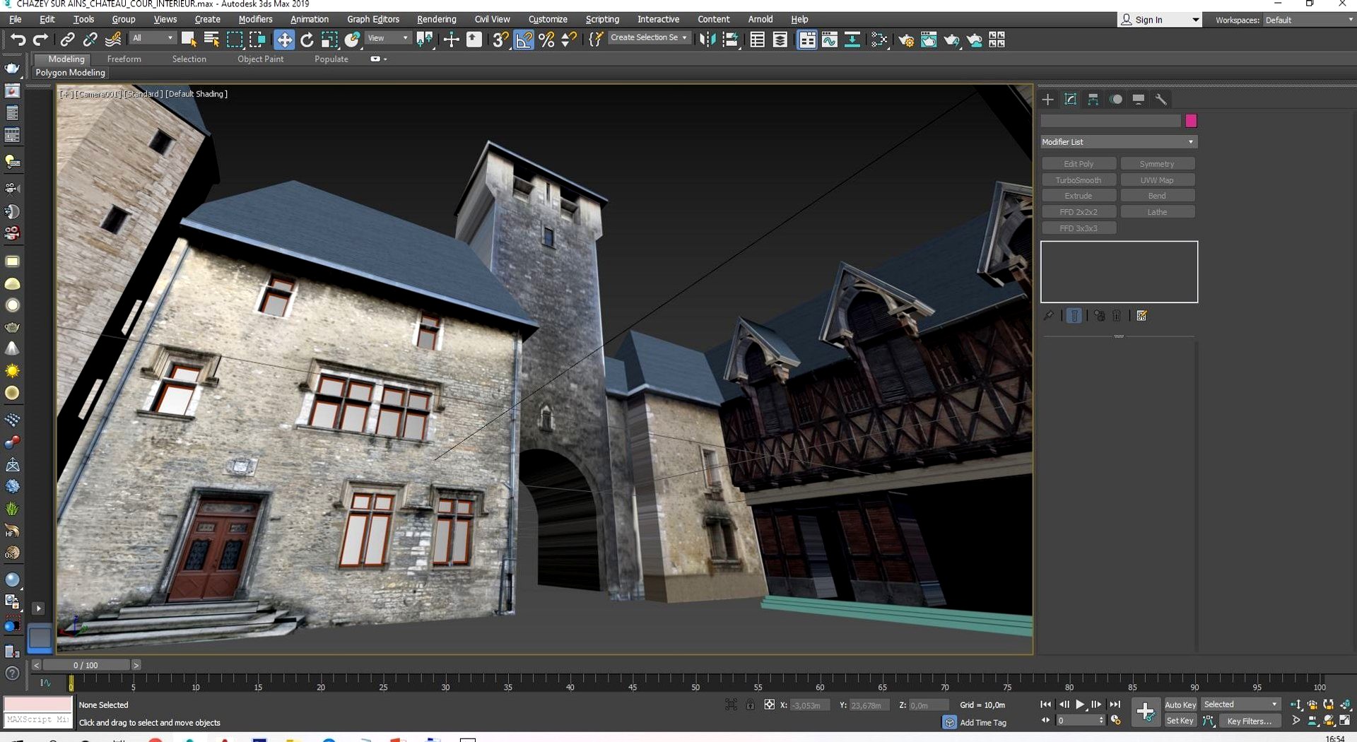Click the Render Production teapot icon
Screen dimensions: 1357x742
951,40
